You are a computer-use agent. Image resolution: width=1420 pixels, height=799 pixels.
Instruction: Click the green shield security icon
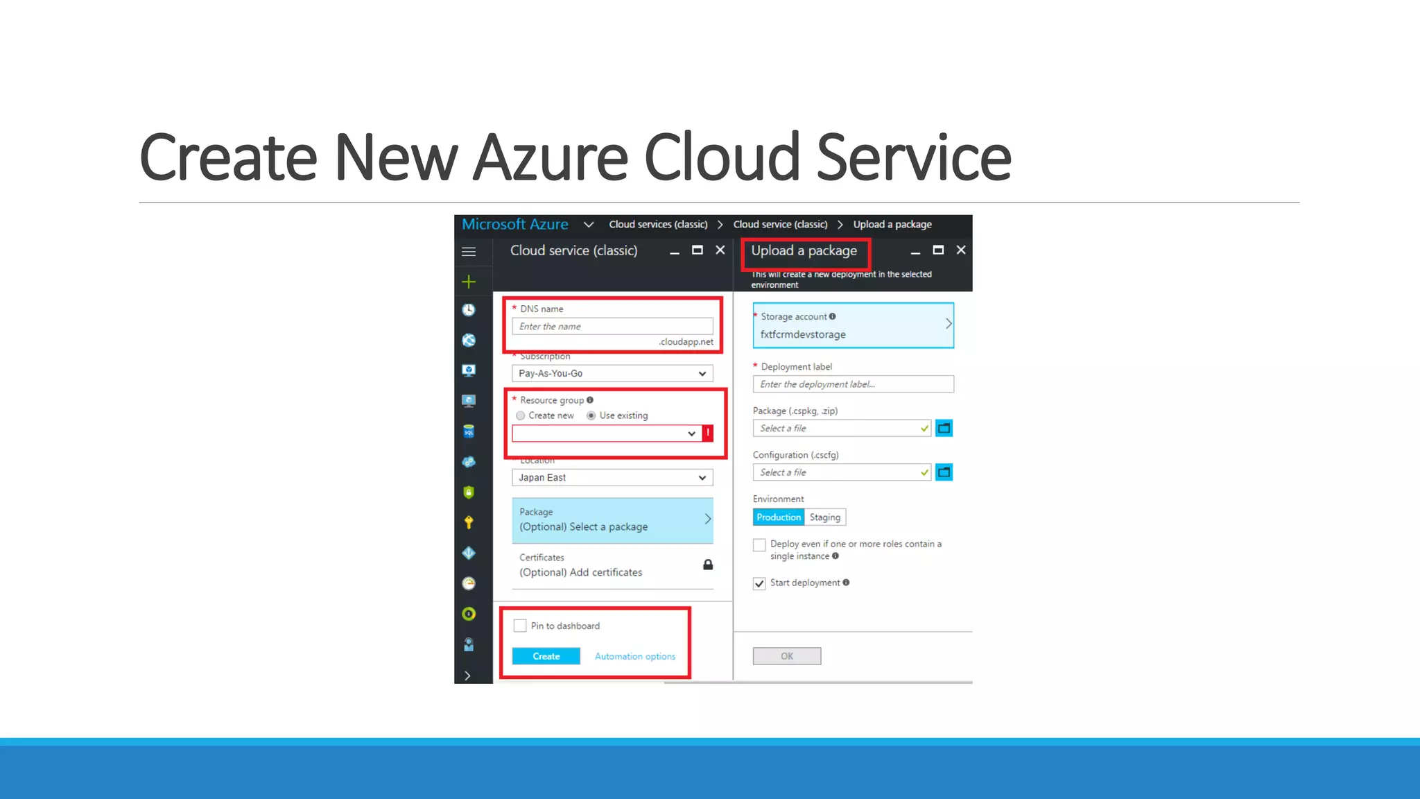click(469, 492)
